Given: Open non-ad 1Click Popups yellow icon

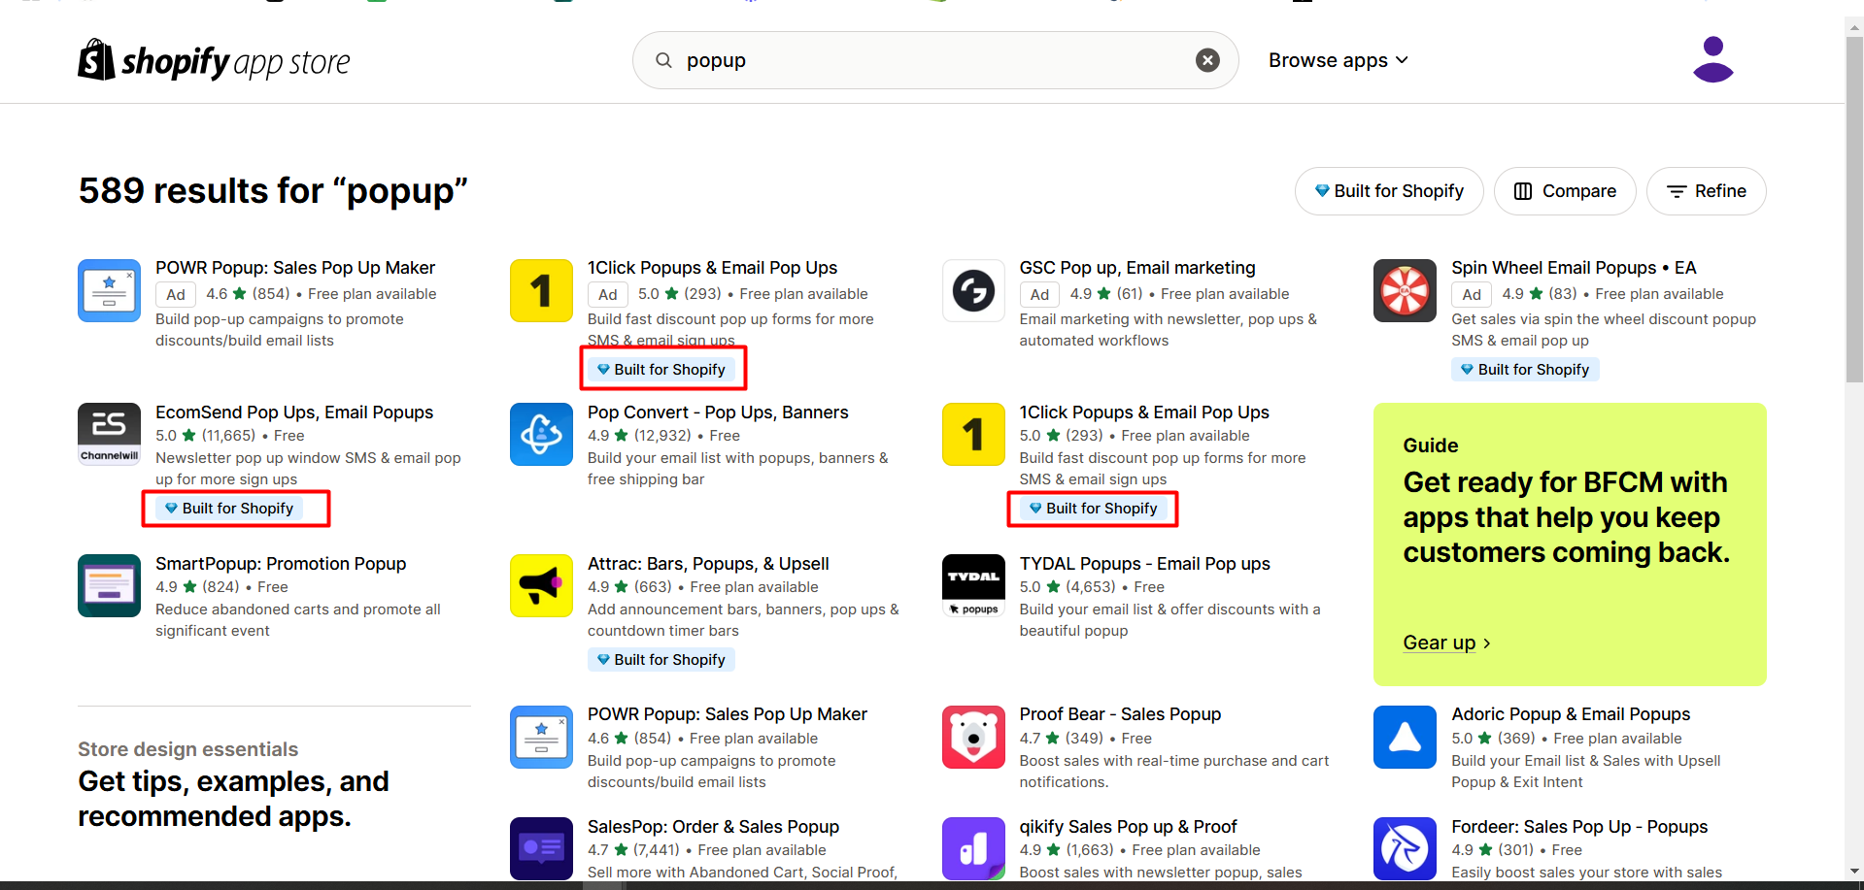Looking at the screenshot, I should click(x=973, y=434).
